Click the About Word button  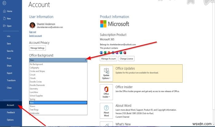(106, 111)
